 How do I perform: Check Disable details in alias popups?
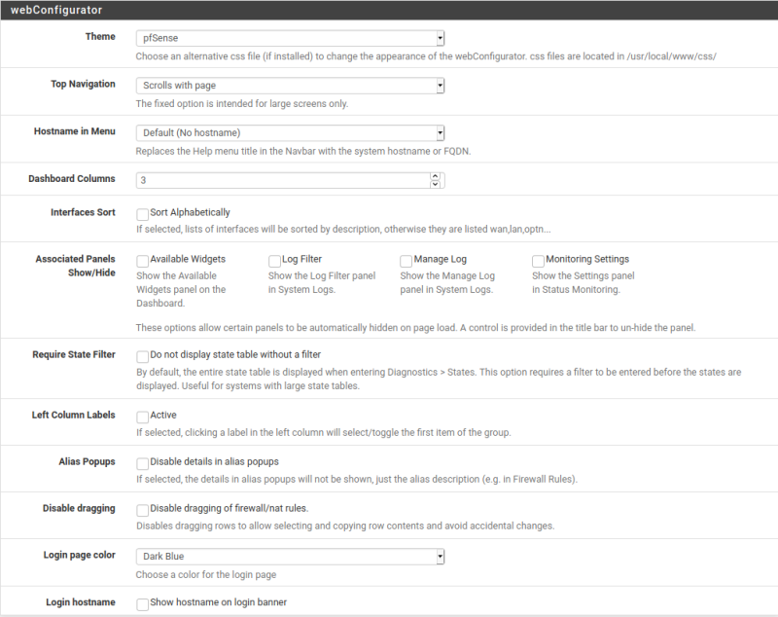pyautogui.click(x=142, y=463)
